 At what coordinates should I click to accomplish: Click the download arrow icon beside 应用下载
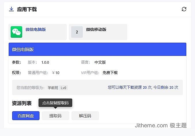(11, 9)
